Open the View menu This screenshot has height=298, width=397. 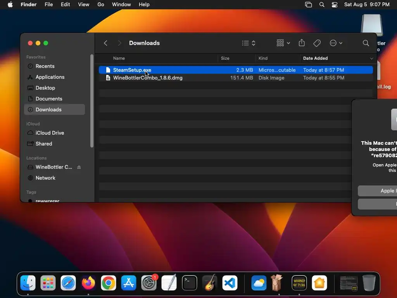pos(84,5)
